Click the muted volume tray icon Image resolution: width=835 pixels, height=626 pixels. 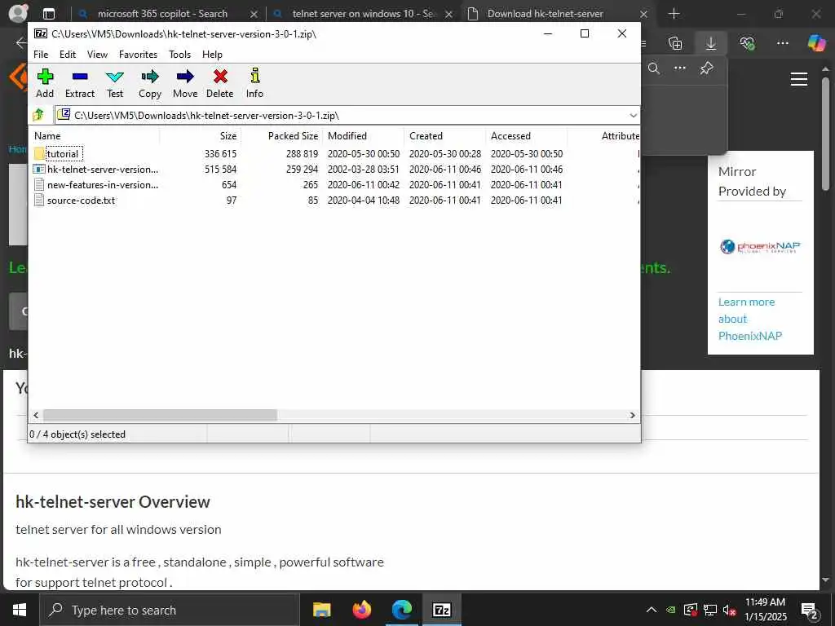pos(729,610)
